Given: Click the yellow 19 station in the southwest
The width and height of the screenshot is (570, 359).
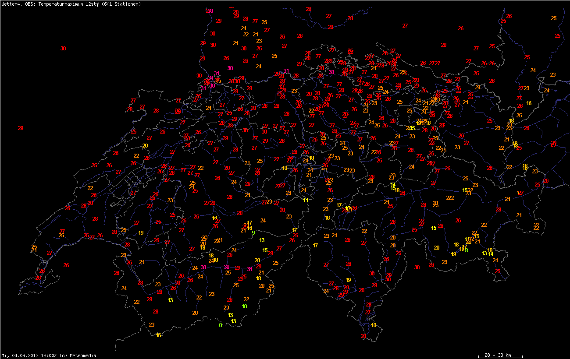Looking at the screenshot, I should tap(141, 232).
